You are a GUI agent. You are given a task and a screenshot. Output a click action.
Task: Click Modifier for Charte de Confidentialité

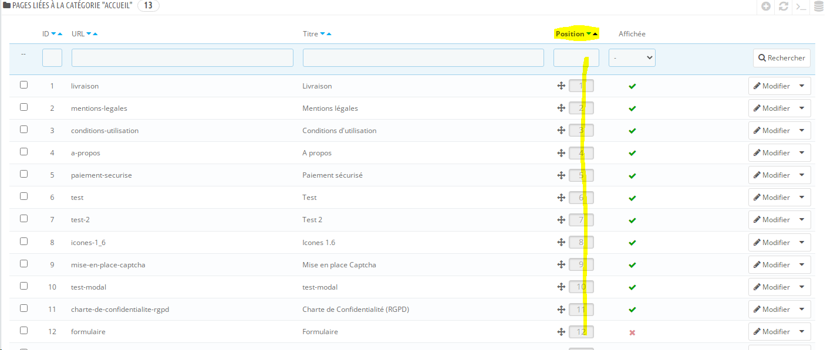pos(771,310)
